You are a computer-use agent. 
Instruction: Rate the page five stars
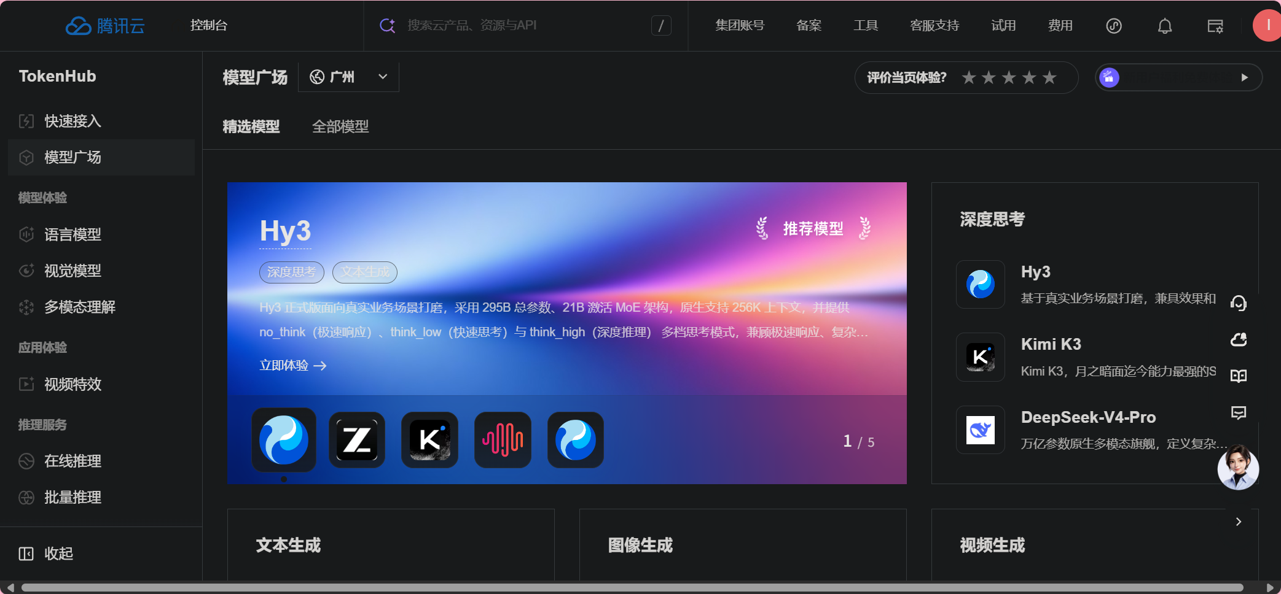click(x=1049, y=78)
